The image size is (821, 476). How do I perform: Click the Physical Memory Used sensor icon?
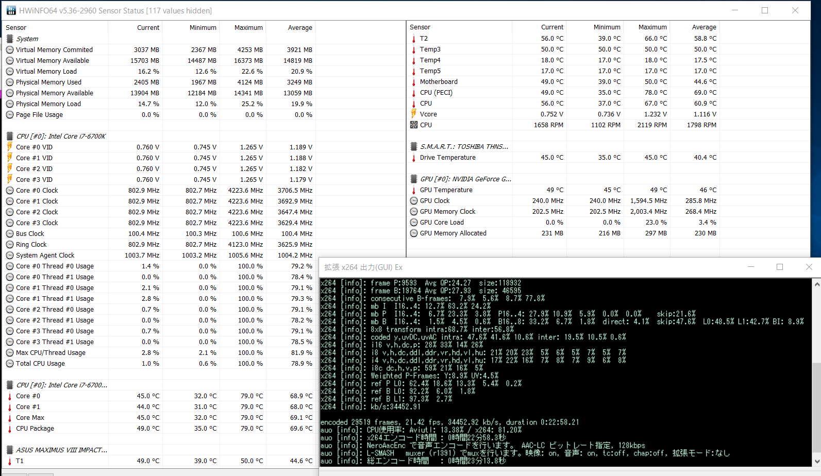(10, 82)
